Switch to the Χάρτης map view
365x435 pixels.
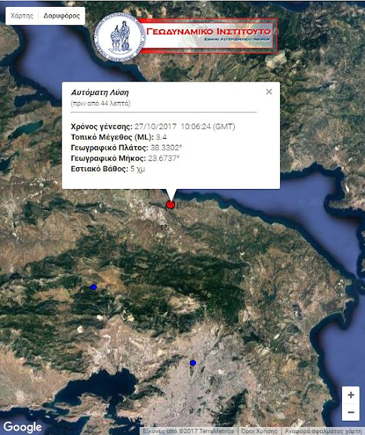coord(22,16)
